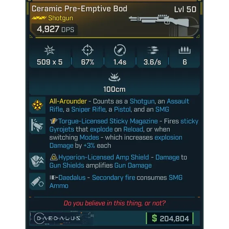Click the yellow rarity chevrons beside Shotgun
This screenshot has width=229, height=229.
pyautogui.click(x=39, y=18)
